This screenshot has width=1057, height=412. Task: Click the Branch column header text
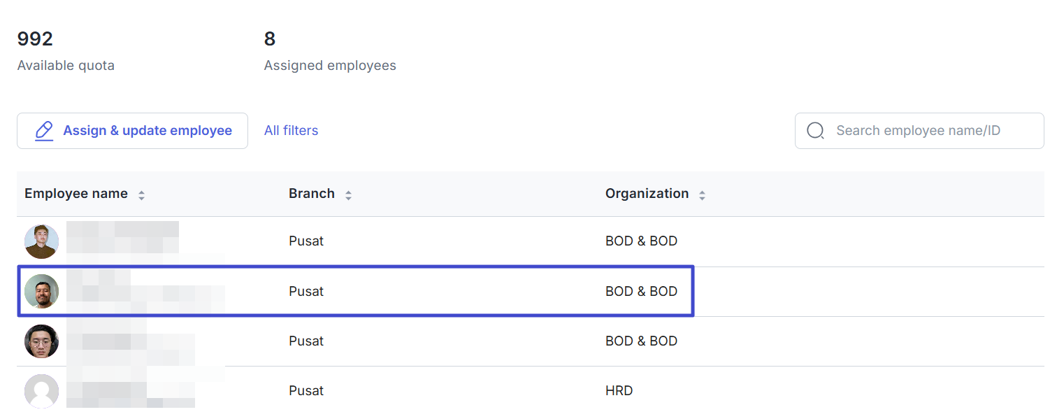coord(312,194)
